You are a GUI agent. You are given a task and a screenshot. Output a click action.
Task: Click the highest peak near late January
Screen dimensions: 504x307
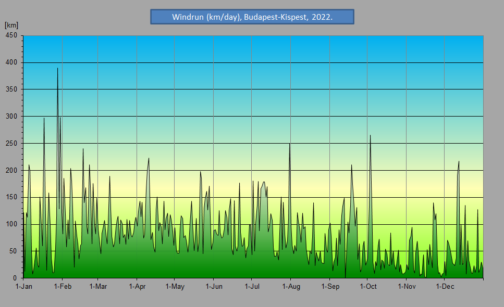(x=57, y=69)
